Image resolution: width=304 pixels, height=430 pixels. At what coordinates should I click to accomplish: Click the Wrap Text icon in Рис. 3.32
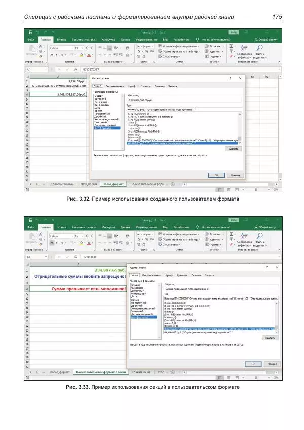click(x=128, y=48)
